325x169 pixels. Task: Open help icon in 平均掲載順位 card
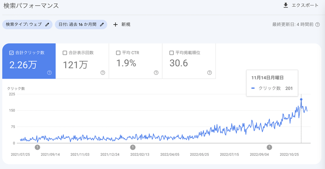[210, 73]
